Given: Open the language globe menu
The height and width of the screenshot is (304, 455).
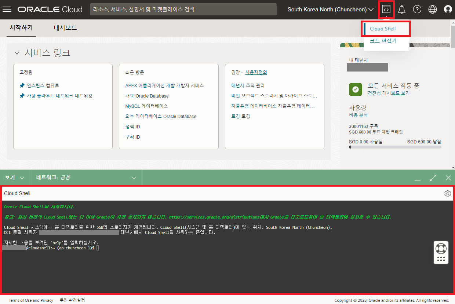Looking at the screenshot, I should pyautogui.click(x=433, y=10).
